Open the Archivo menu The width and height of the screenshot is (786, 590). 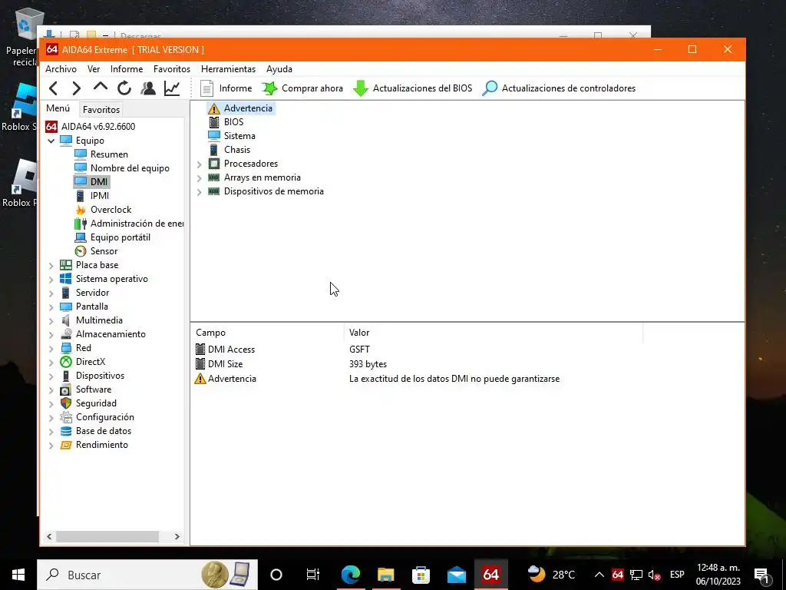[x=61, y=68]
